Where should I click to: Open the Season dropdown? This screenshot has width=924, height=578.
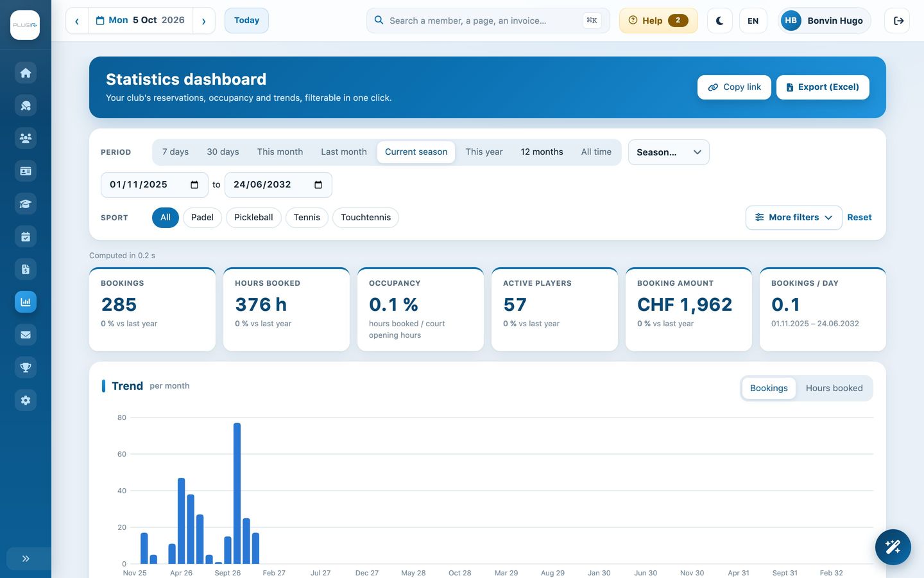point(669,152)
